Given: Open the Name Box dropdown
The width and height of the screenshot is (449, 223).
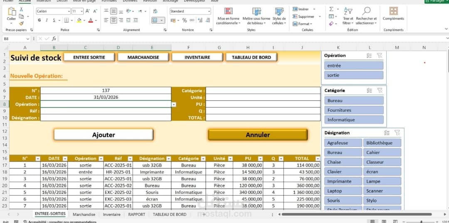Looking at the screenshot, I should [x=28, y=39].
